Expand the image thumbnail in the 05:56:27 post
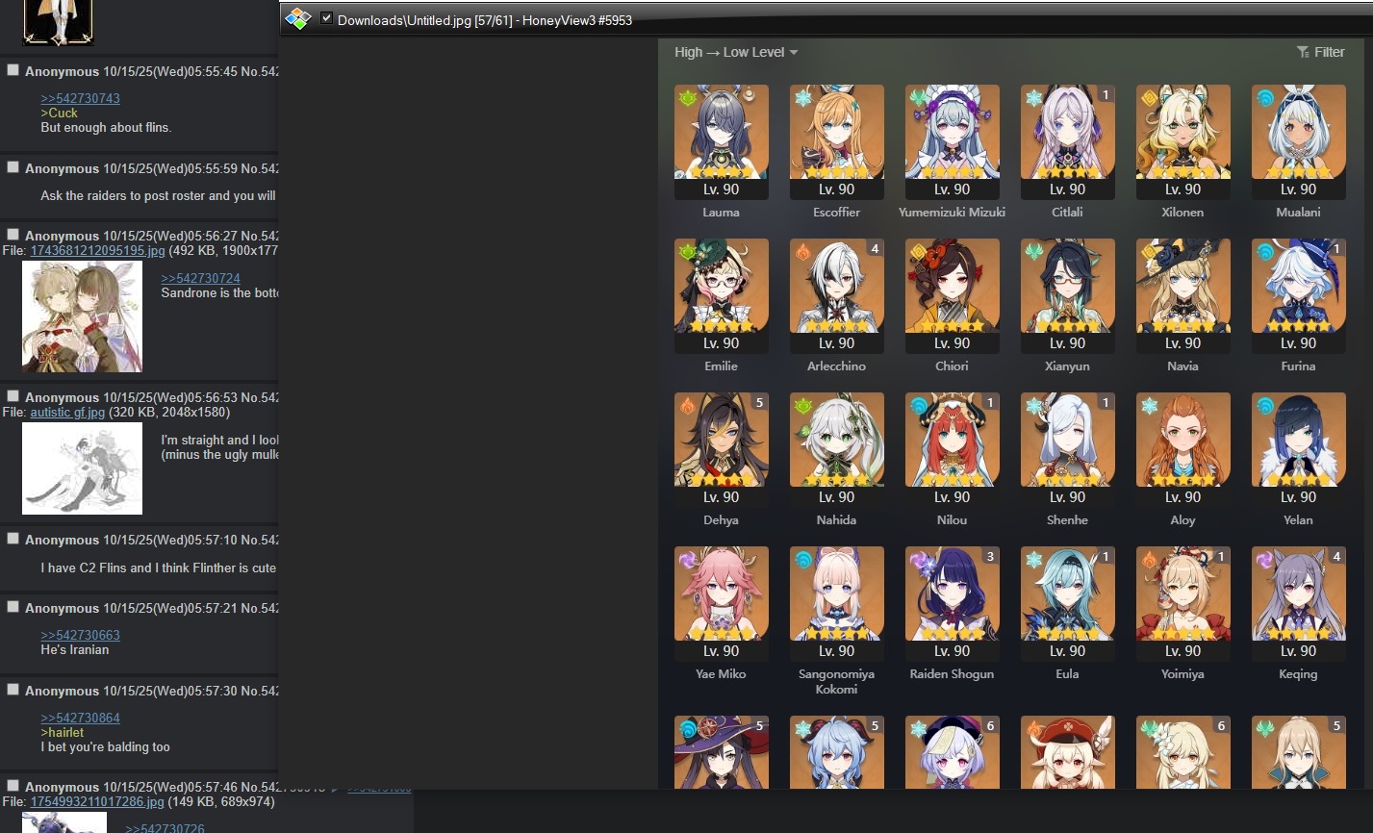Image resolution: width=1373 pixels, height=833 pixels. pyautogui.click(x=82, y=316)
